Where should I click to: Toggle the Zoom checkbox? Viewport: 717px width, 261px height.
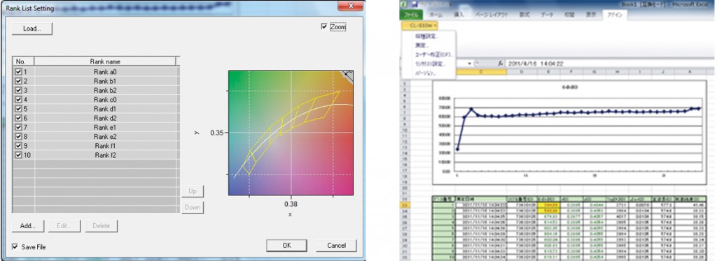click(x=324, y=27)
